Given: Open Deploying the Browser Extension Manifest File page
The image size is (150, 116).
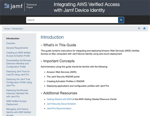Looking at the screenshot, I should click(17, 93).
